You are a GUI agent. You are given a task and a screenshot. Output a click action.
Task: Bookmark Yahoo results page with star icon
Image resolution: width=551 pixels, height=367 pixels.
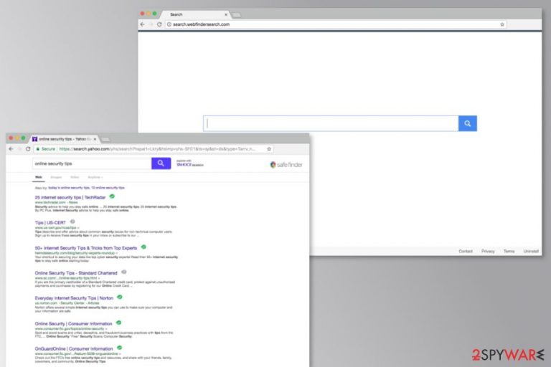pos(269,149)
